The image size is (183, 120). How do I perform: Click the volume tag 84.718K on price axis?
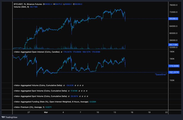point(173,45)
